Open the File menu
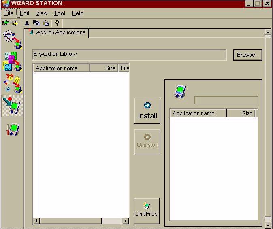273x229 pixels. coord(9,13)
